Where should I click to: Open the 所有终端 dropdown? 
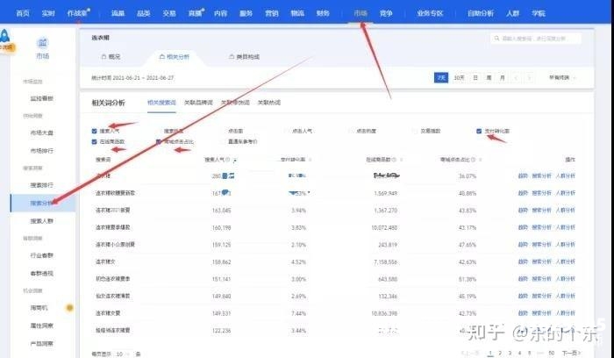click(562, 78)
